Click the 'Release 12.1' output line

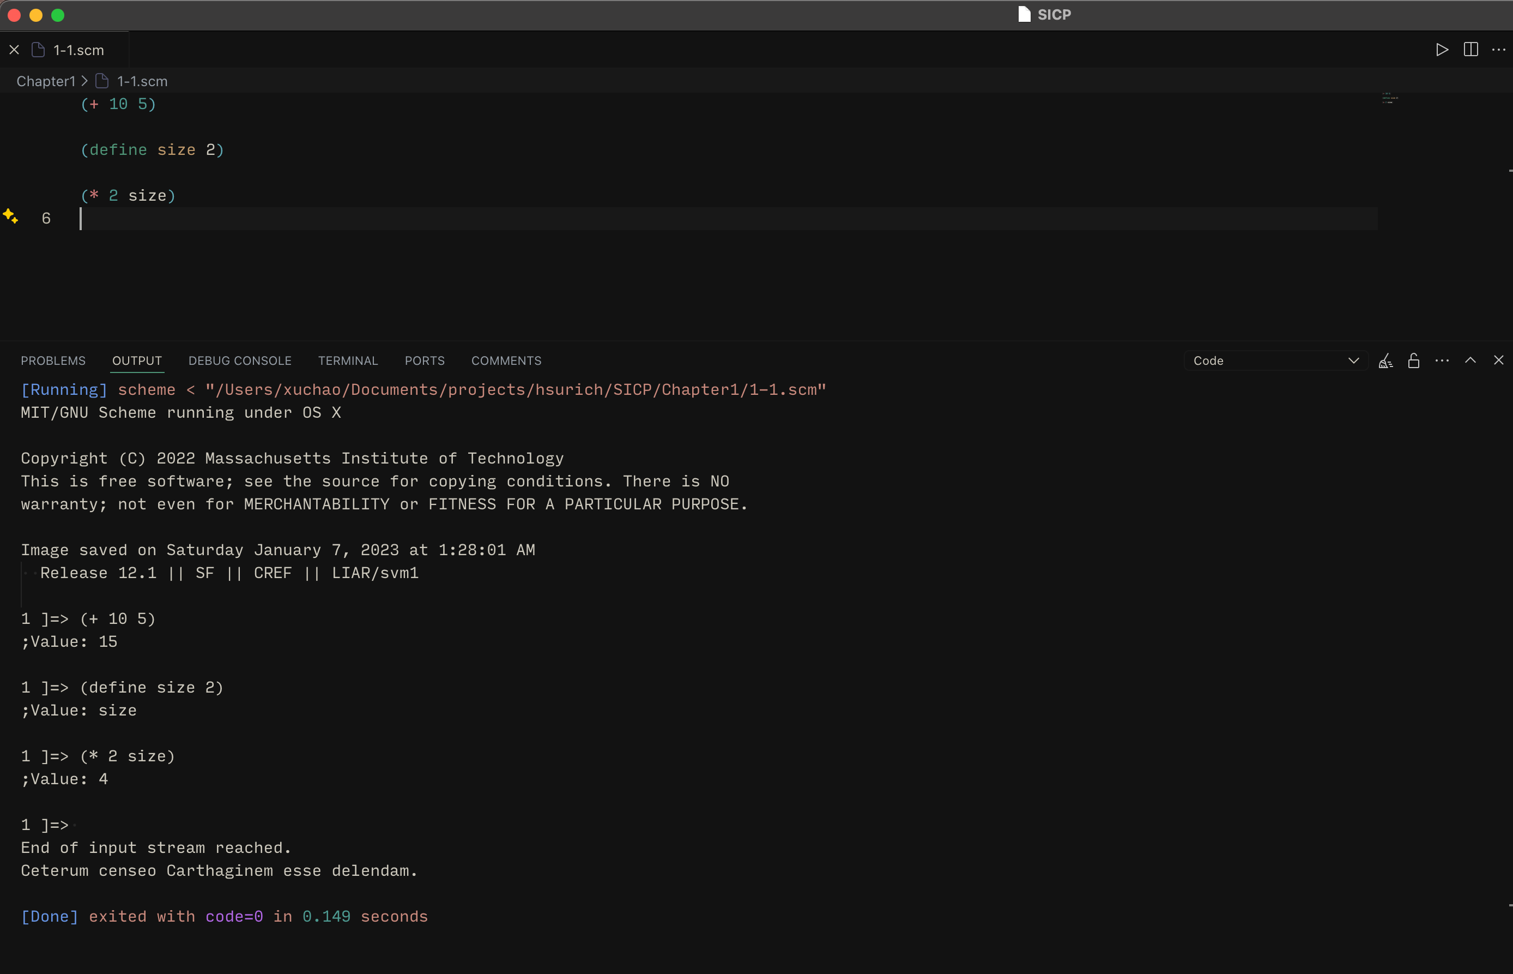[x=229, y=574]
